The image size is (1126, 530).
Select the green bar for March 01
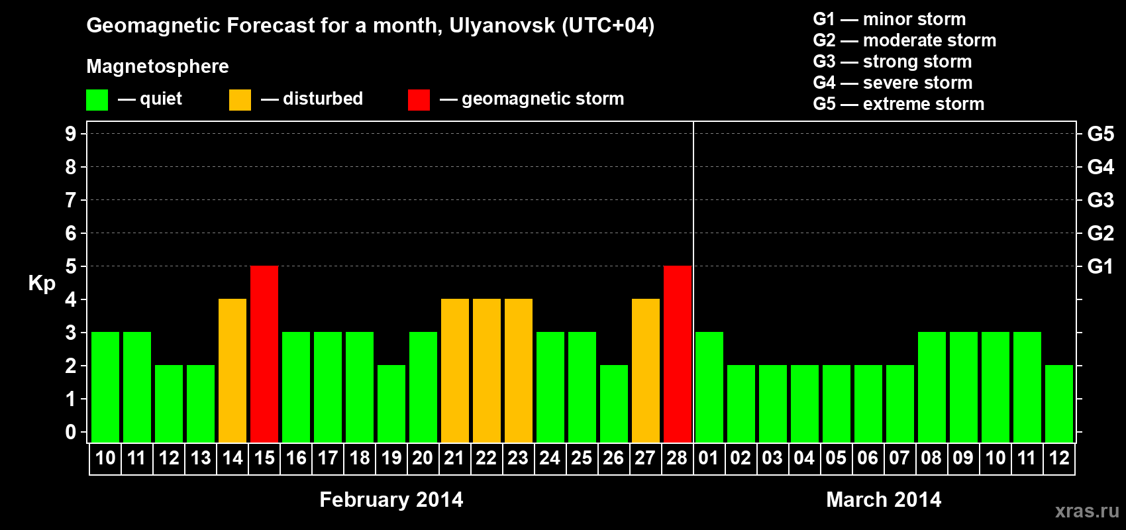click(709, 387)
